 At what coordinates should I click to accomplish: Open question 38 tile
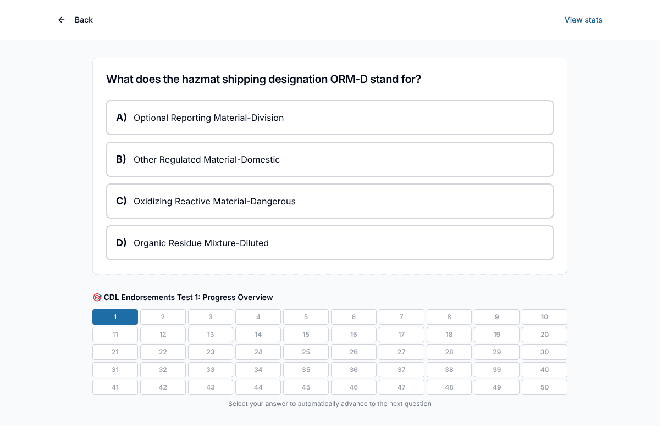tap(449, 370)
